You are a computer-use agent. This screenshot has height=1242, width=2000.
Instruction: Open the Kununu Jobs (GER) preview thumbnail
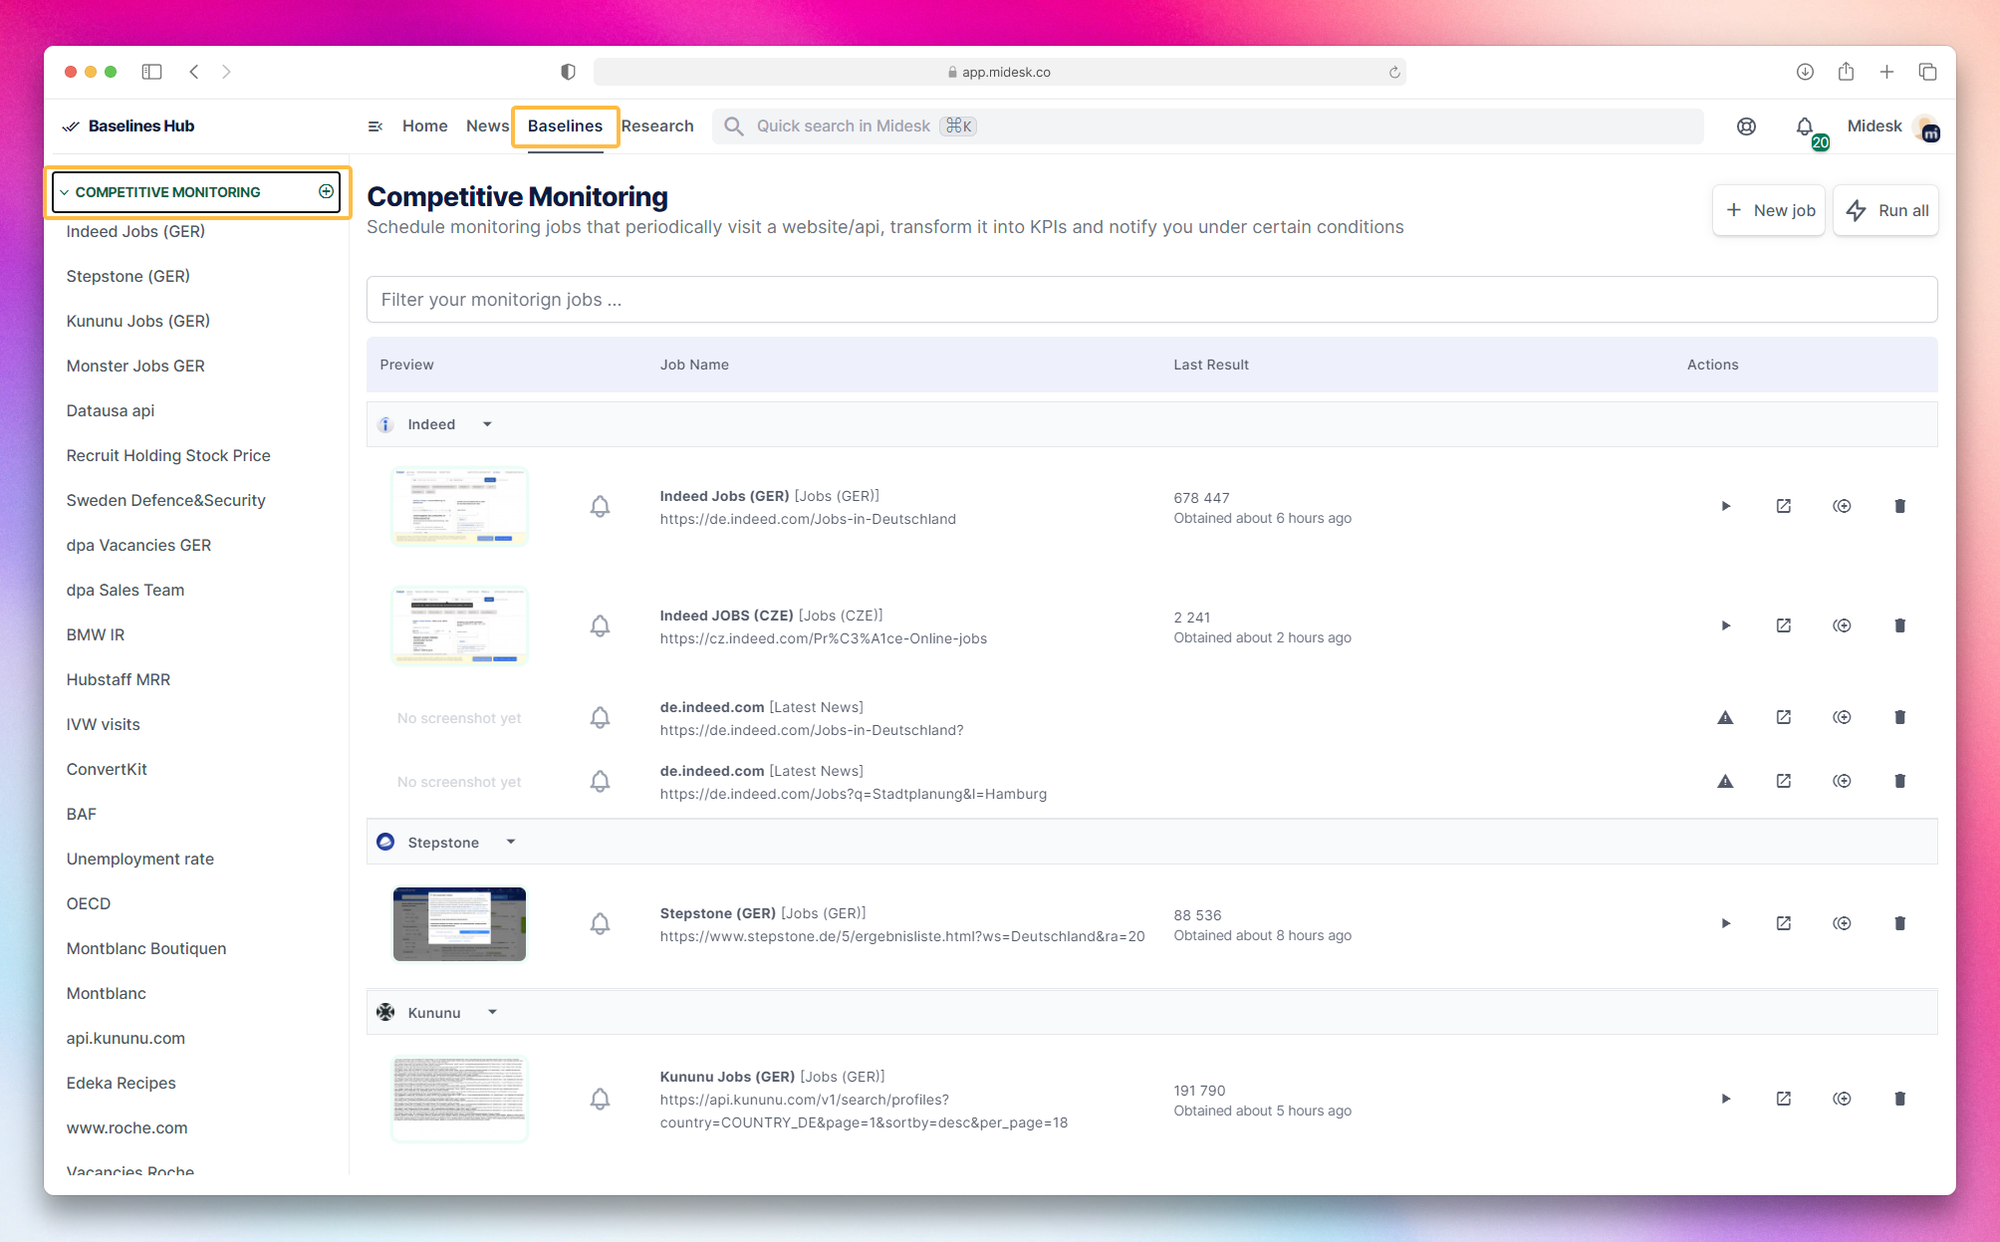[x=459, y=1098]
